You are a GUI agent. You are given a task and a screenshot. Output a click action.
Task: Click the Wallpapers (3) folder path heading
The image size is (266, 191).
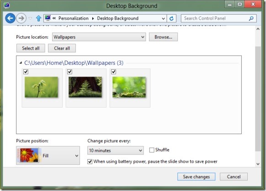74,63
